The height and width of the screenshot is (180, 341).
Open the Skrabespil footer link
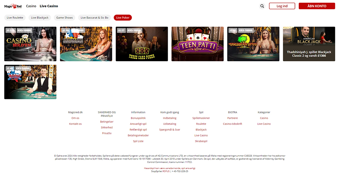point(201,141)
